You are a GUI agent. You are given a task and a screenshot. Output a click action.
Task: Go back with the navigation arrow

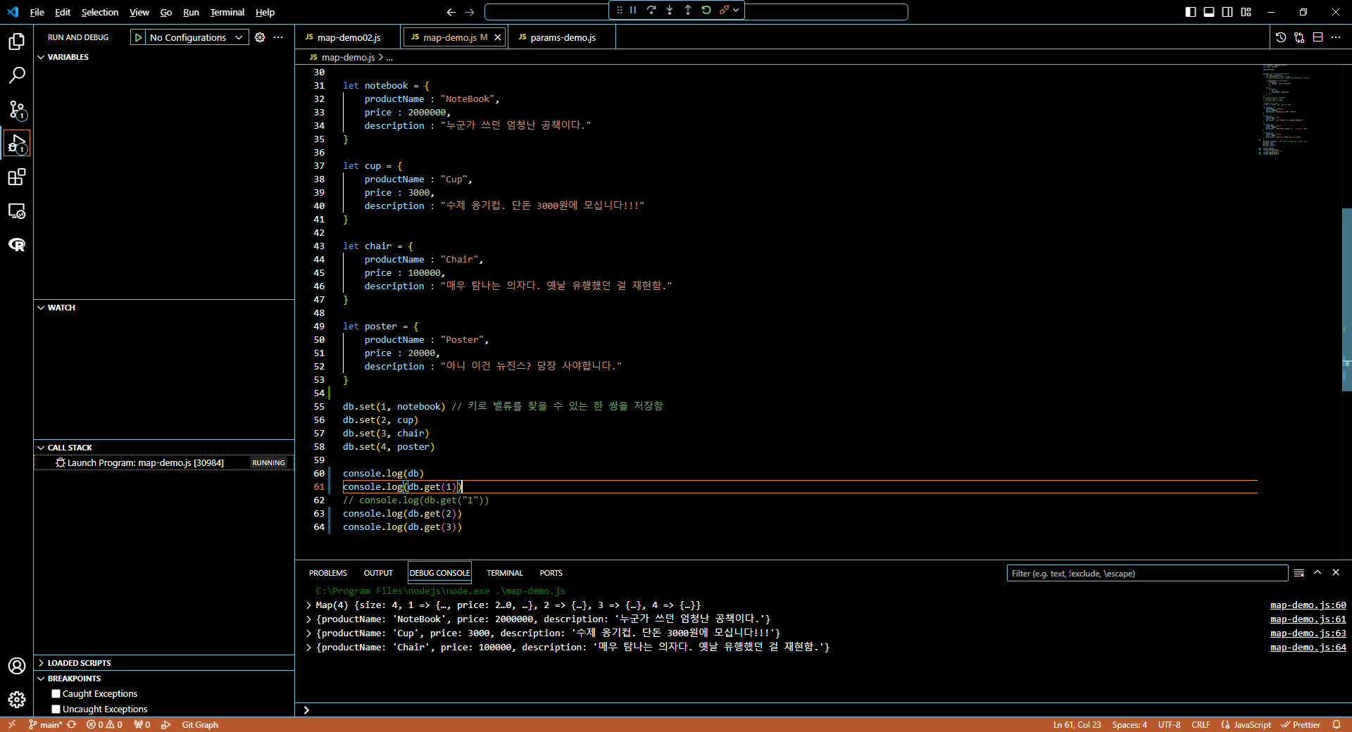tap(451, 12)
